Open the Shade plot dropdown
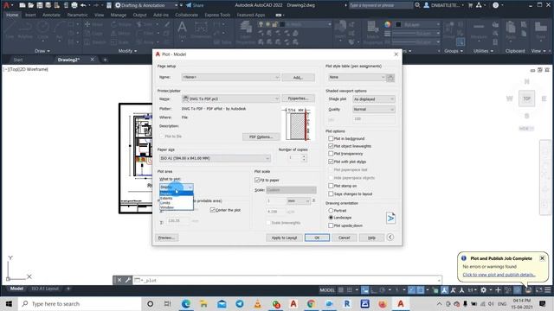Screen dimensions: 554x311 click(373, 99)
